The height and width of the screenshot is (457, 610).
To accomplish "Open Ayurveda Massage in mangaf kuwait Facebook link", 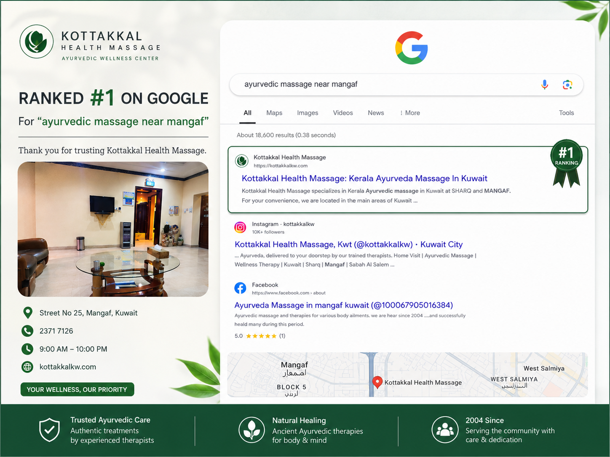I will [344, 305].
